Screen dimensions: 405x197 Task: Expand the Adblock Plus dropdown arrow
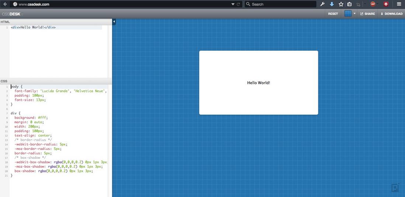[x=378, y=4]
